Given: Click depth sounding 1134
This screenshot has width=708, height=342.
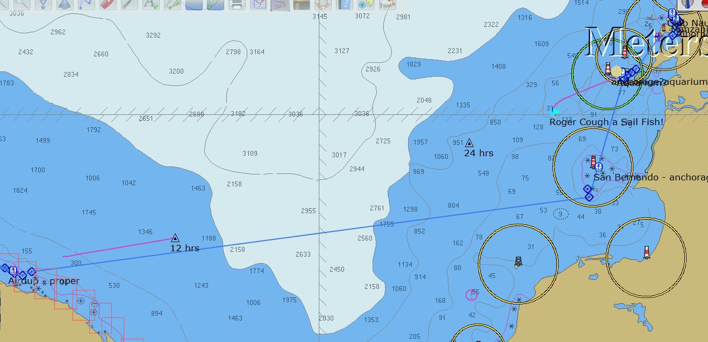Looking at the screenshot, I should [x=405, y=264].
